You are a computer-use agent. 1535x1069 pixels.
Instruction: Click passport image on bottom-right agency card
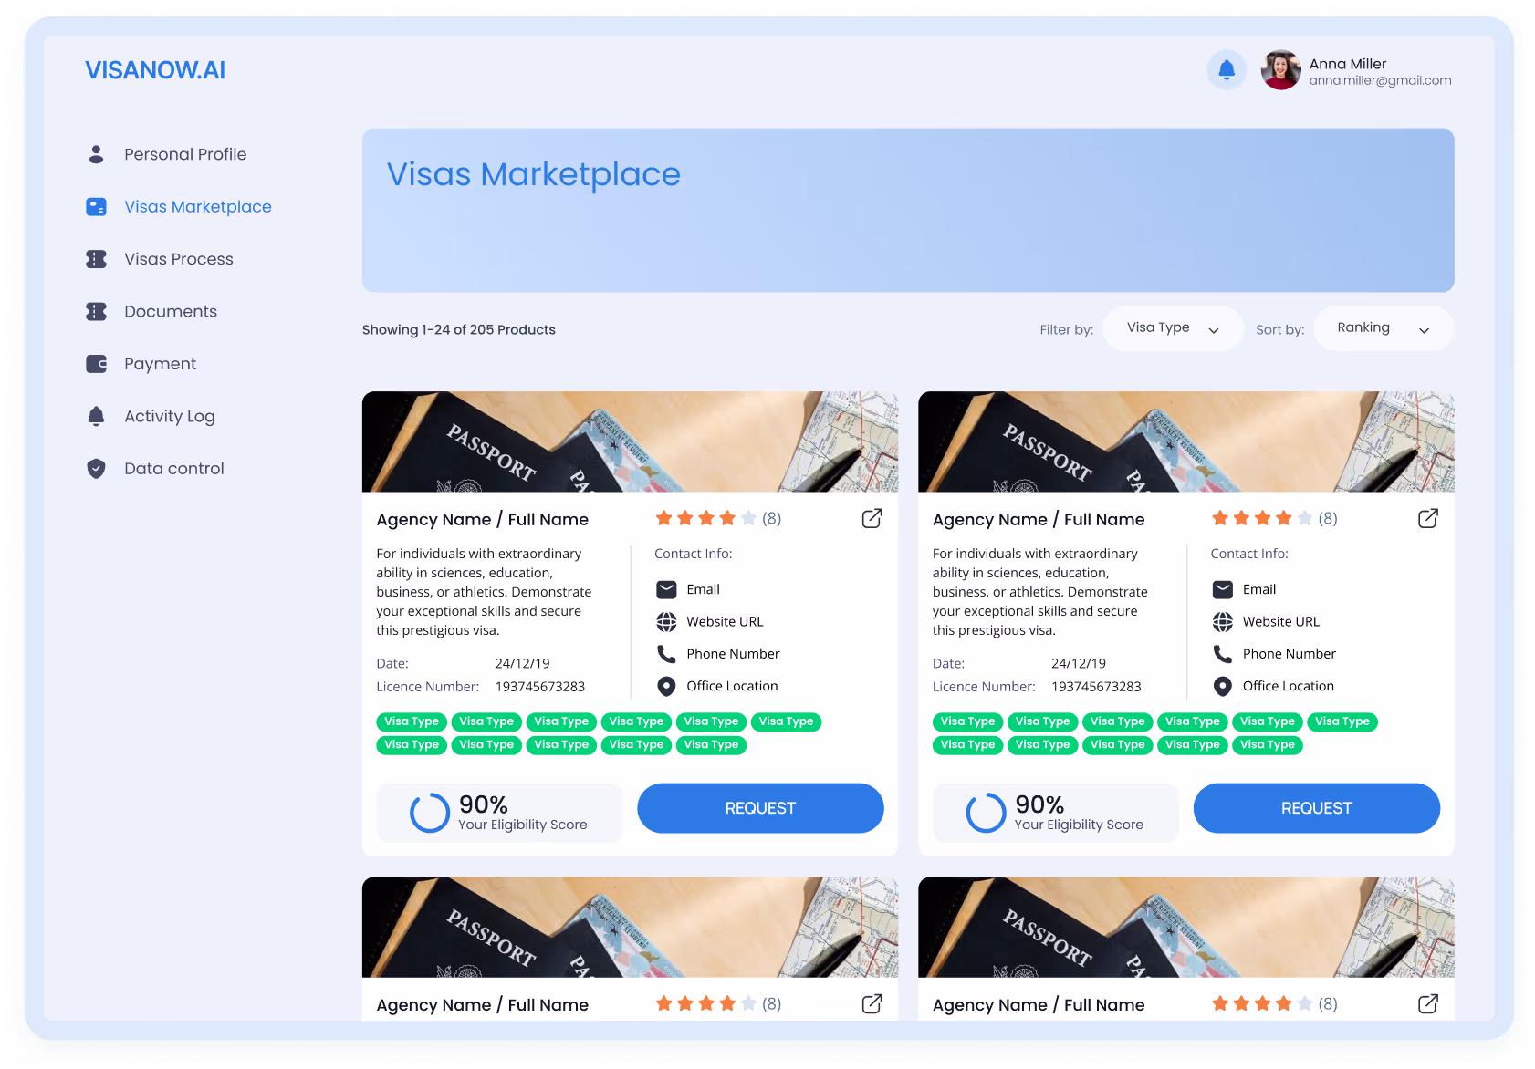(x=1186, y=927)
